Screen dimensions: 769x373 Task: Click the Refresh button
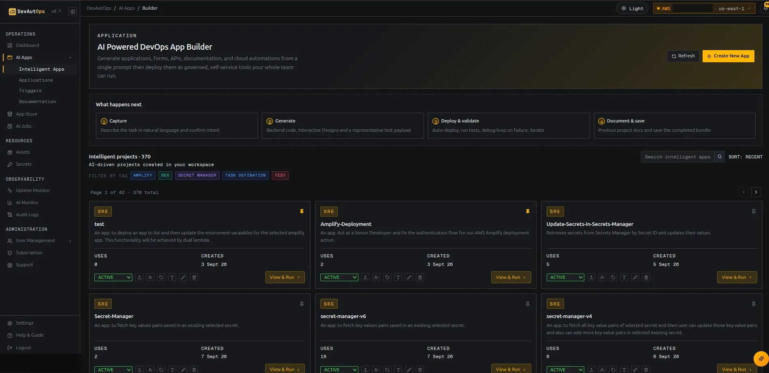tap(683, 56)
